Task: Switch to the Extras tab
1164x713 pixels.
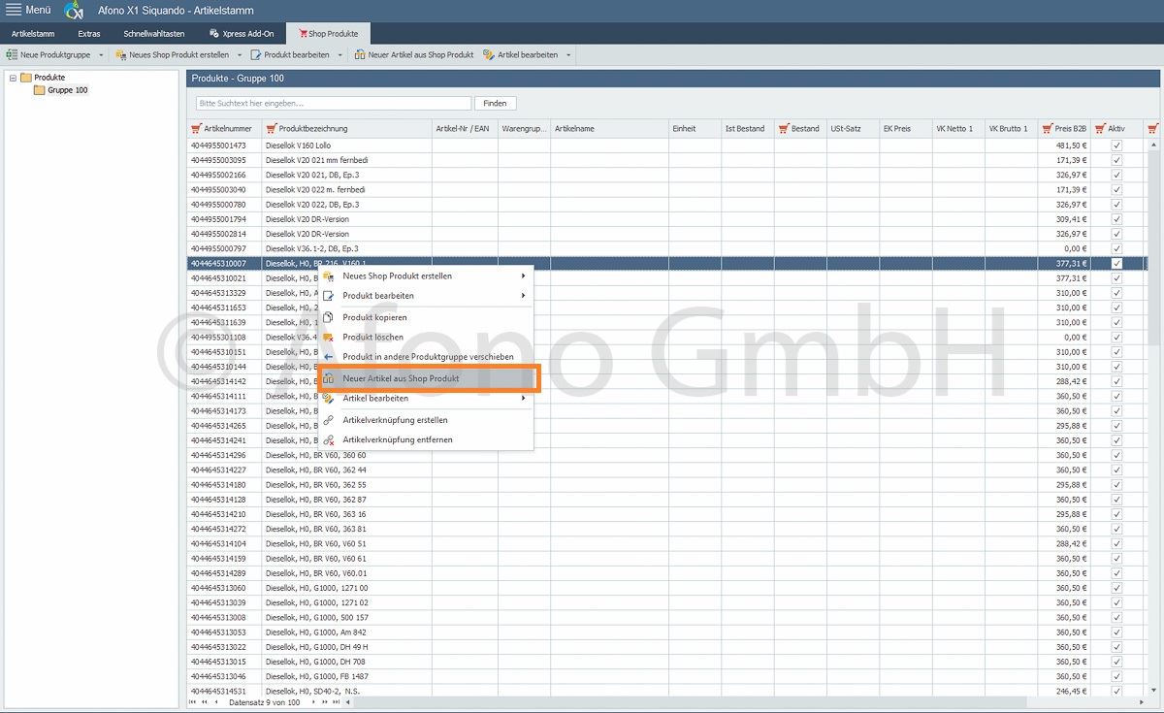Action: point(89,33)
